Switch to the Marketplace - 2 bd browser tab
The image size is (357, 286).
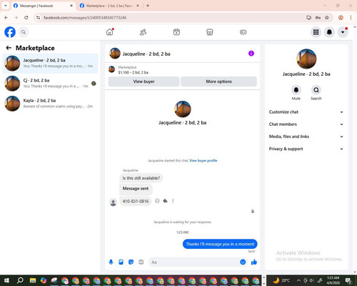point(109,6)
